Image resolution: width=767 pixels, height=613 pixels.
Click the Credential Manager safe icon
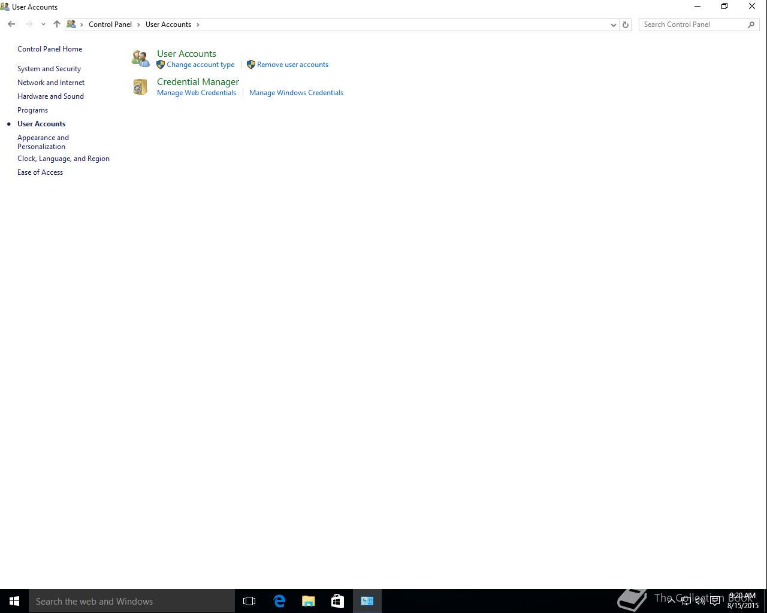140,87
